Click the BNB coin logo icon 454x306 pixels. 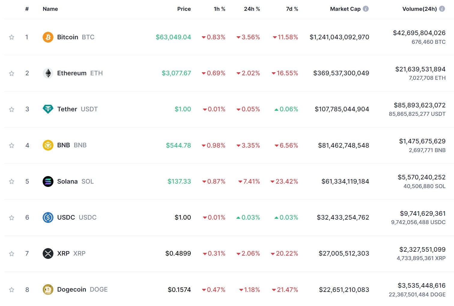coord(48,145)
